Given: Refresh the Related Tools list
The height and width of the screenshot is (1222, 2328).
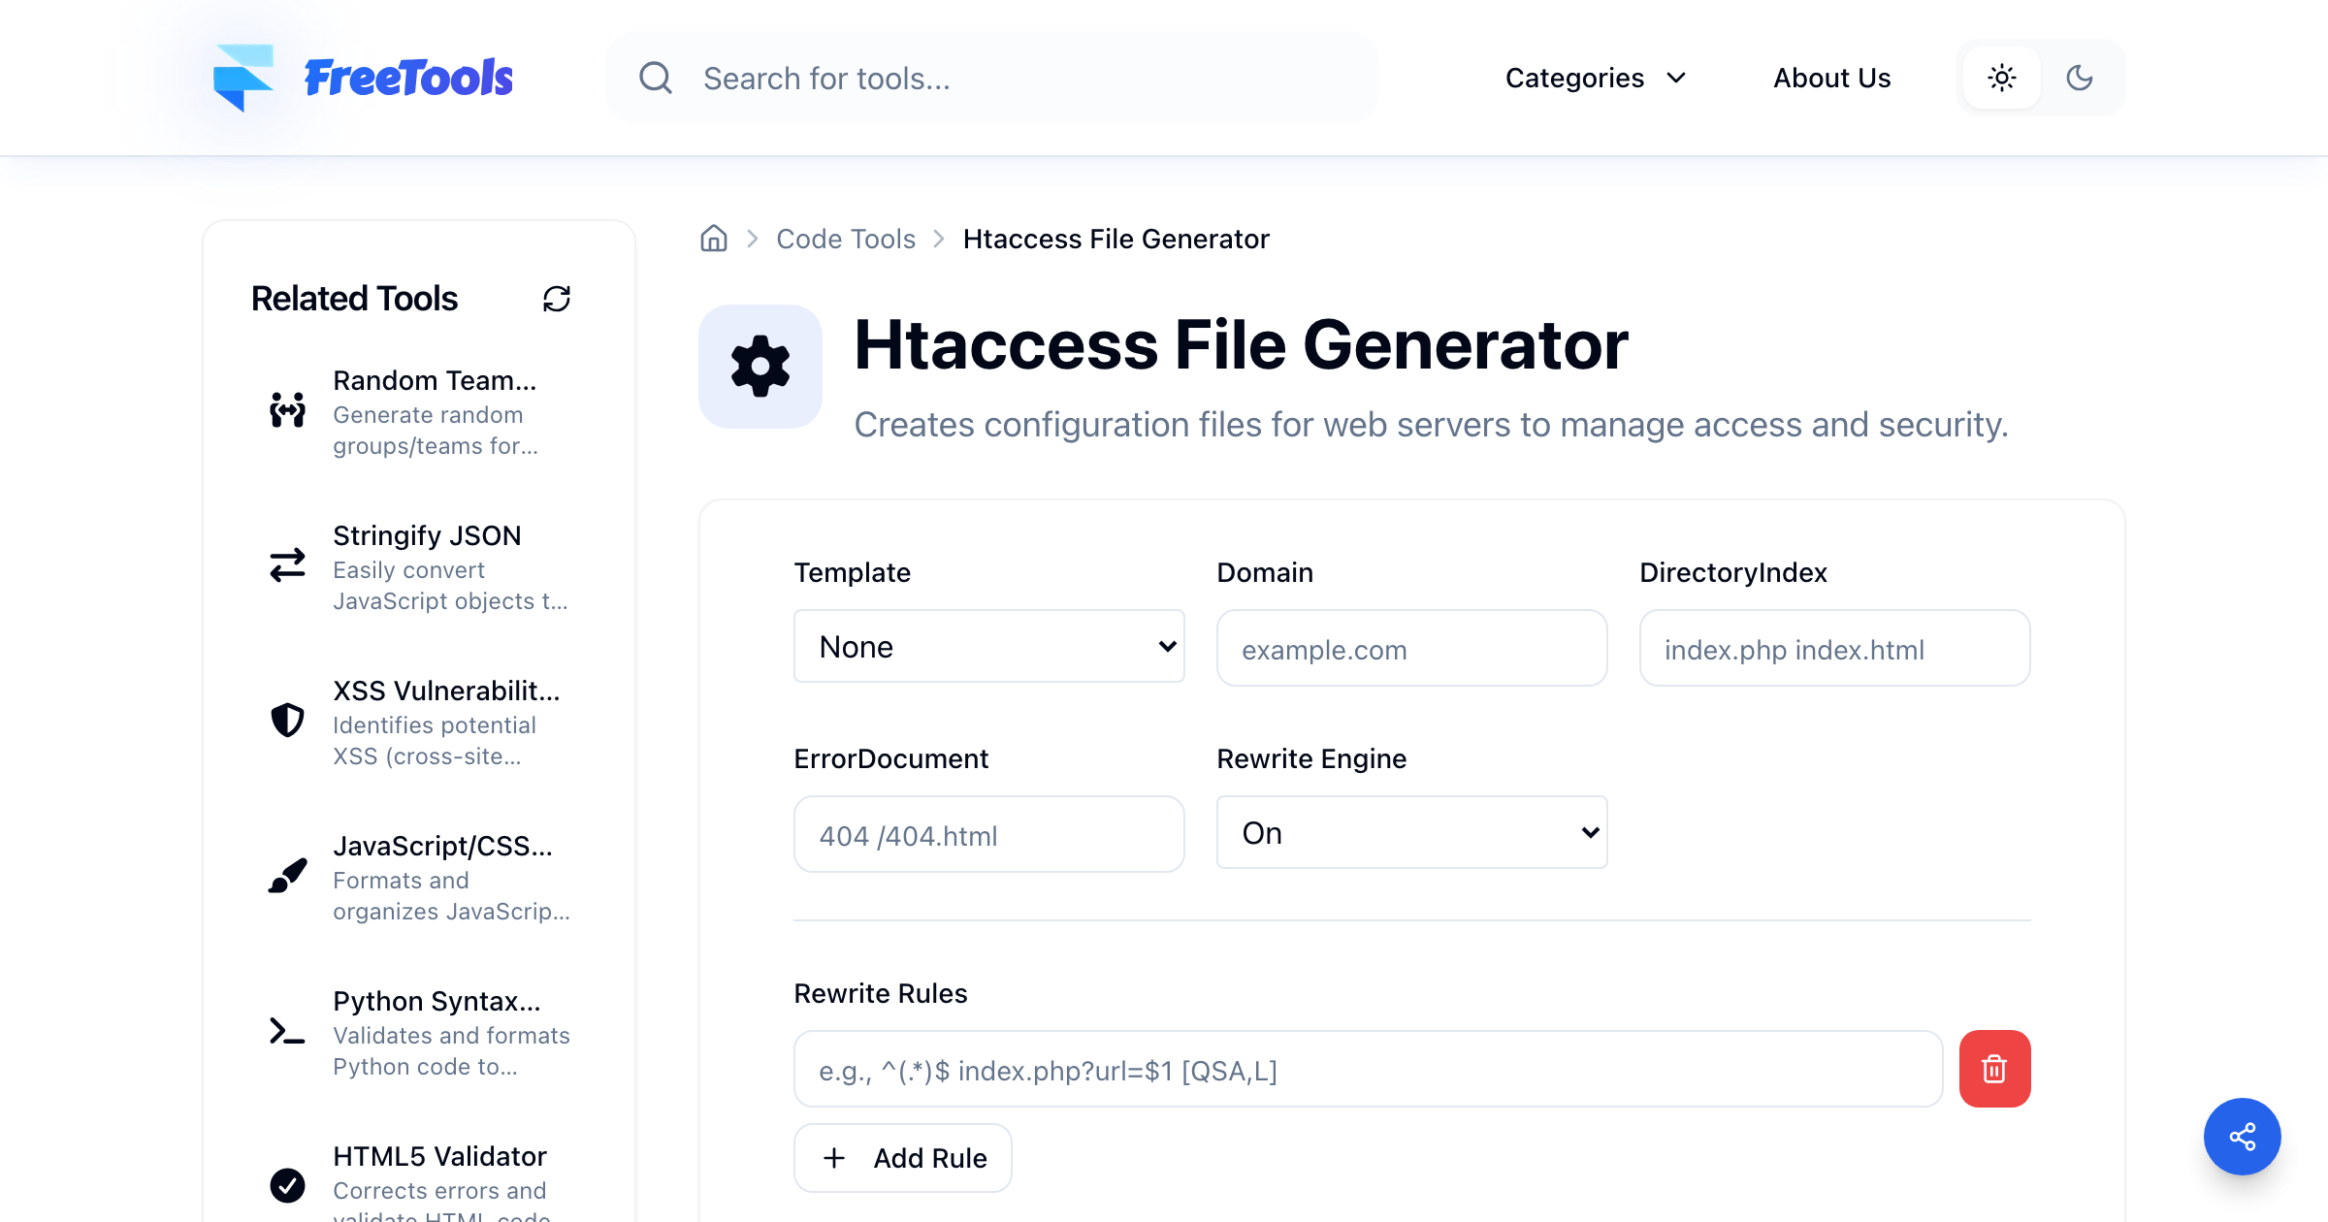Looking at the screenshot, I should tap(557, 299).
